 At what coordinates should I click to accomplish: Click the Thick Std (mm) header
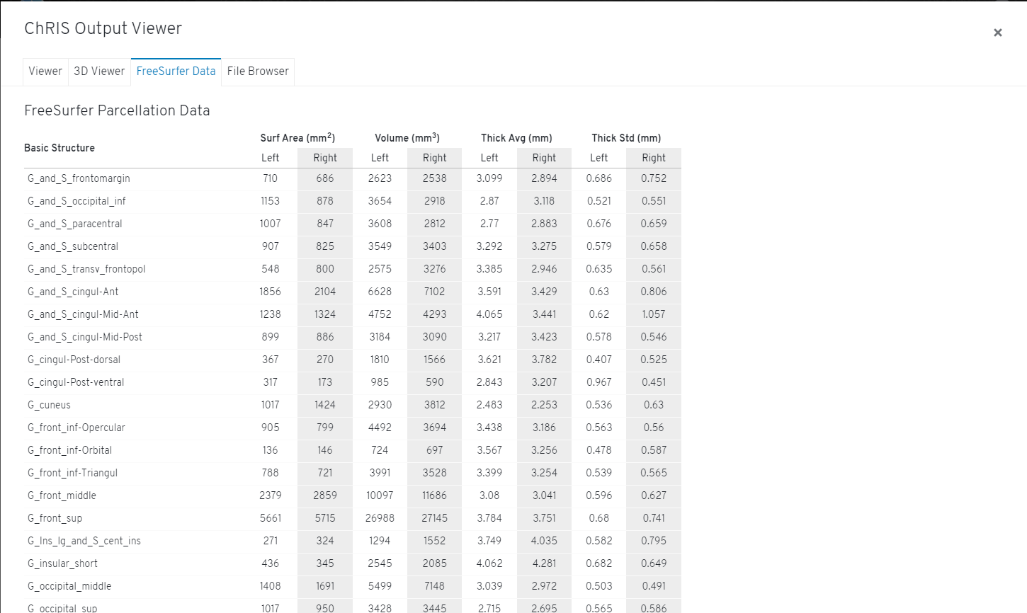(x=626, y=137)
